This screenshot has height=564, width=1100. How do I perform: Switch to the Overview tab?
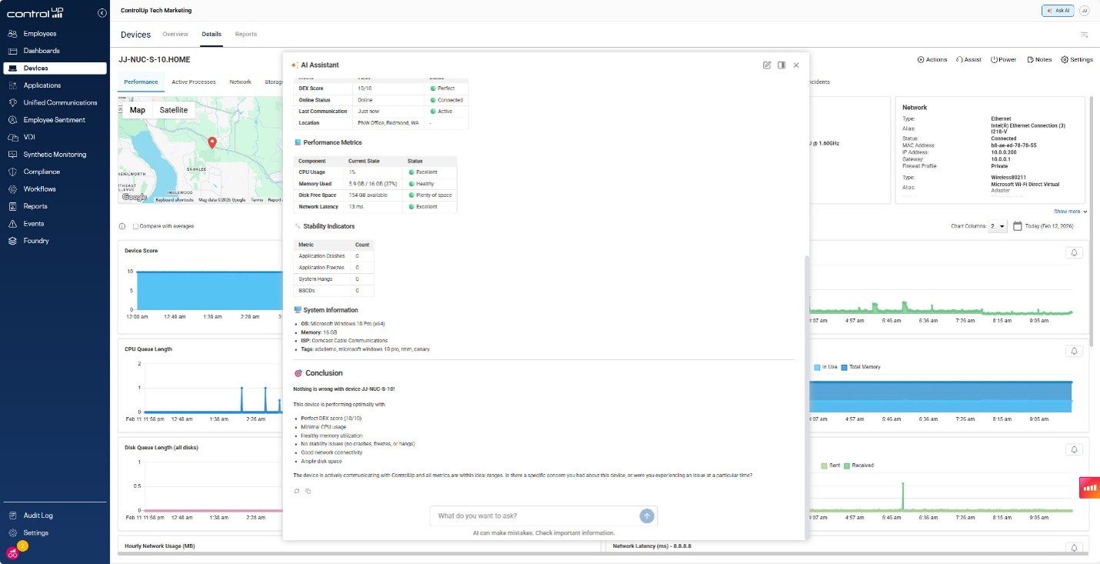coord(175,34)
